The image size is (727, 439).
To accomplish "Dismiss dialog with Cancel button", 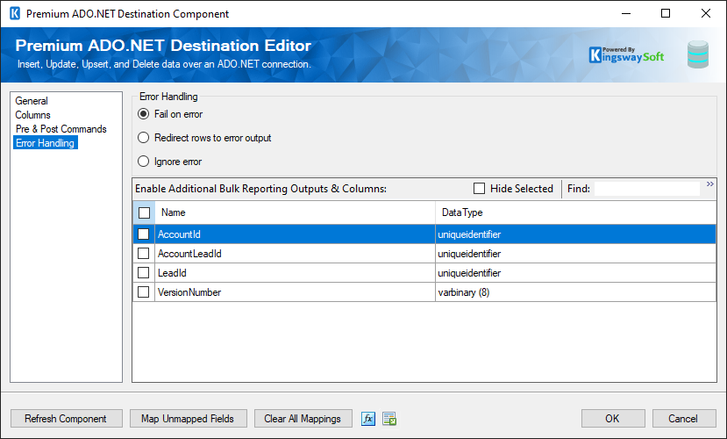I will point(684,419).
